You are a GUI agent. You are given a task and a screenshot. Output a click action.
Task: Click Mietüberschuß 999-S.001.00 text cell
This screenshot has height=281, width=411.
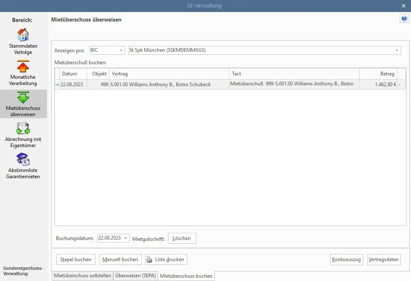294,84
